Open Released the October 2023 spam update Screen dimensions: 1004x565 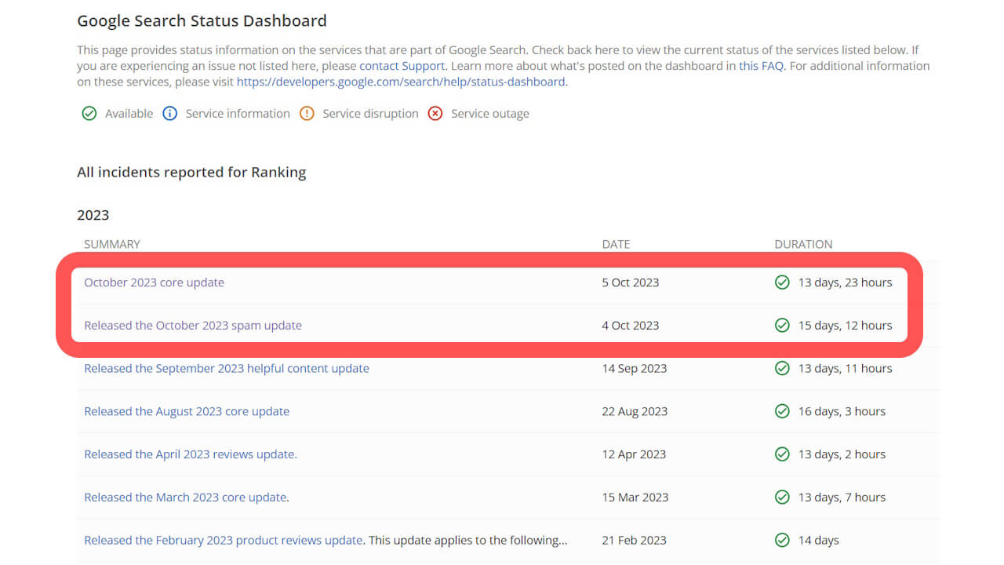(193, 326)
